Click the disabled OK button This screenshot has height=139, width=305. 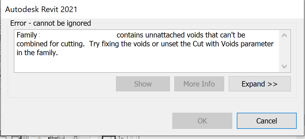[202, 121]
